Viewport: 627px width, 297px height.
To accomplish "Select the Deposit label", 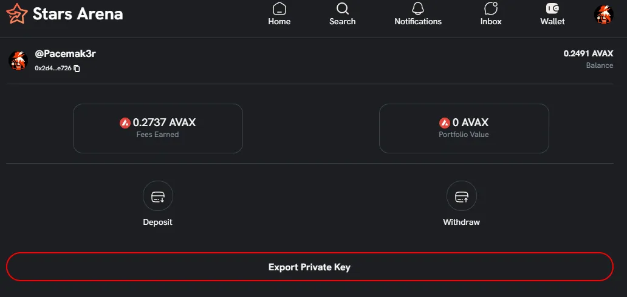I will point(158,222).
